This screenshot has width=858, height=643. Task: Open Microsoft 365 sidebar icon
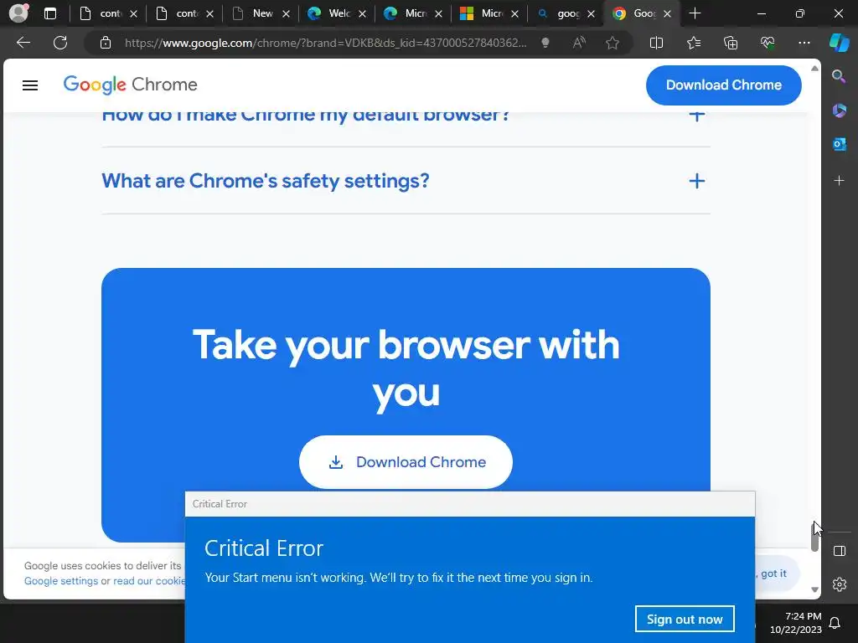pyautogui.click(x=839, y=111)
